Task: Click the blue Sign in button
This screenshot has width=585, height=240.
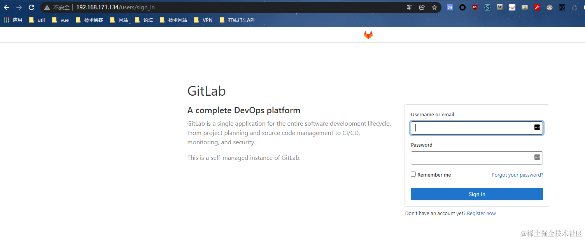Action: 477,194
